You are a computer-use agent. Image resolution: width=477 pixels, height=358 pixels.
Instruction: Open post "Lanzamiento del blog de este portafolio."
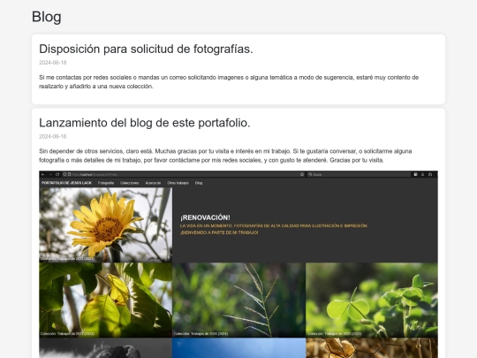[x=145, y=123]
